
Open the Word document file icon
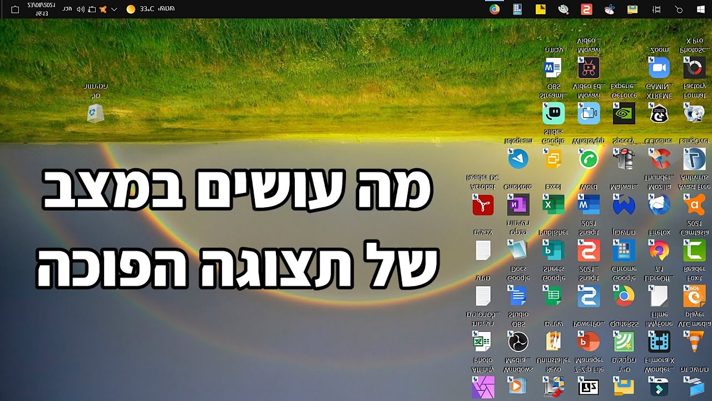pos(553,68)
